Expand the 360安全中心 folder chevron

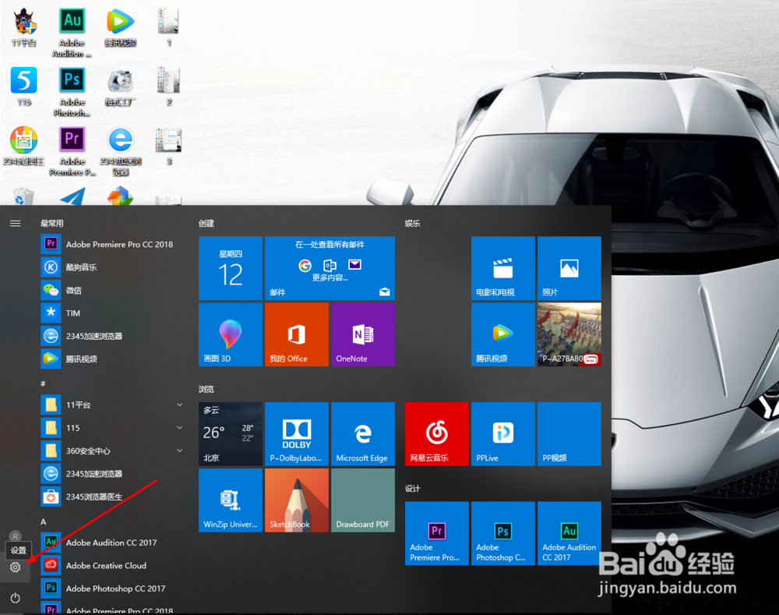tap(179, 451)
